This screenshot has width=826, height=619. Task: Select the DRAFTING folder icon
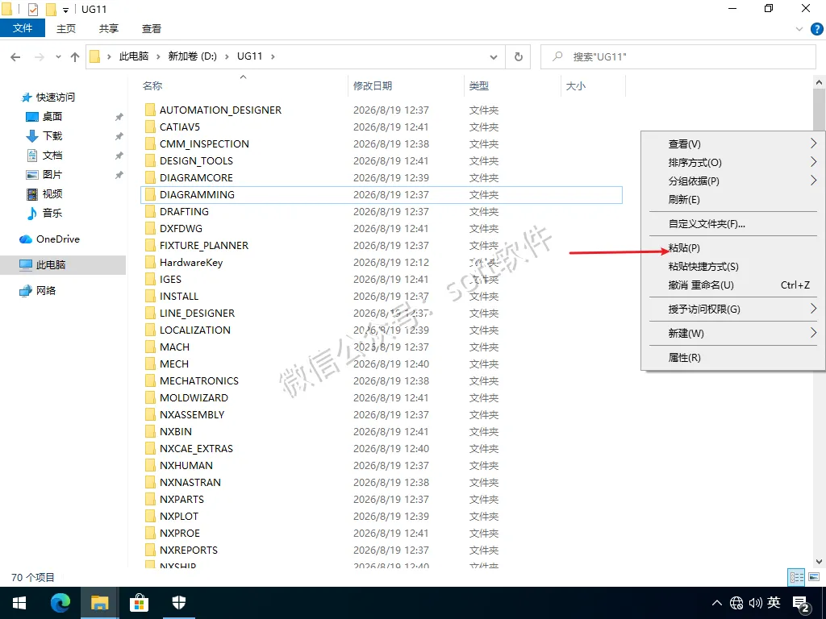pyautogui.click(x=150, y=212)
